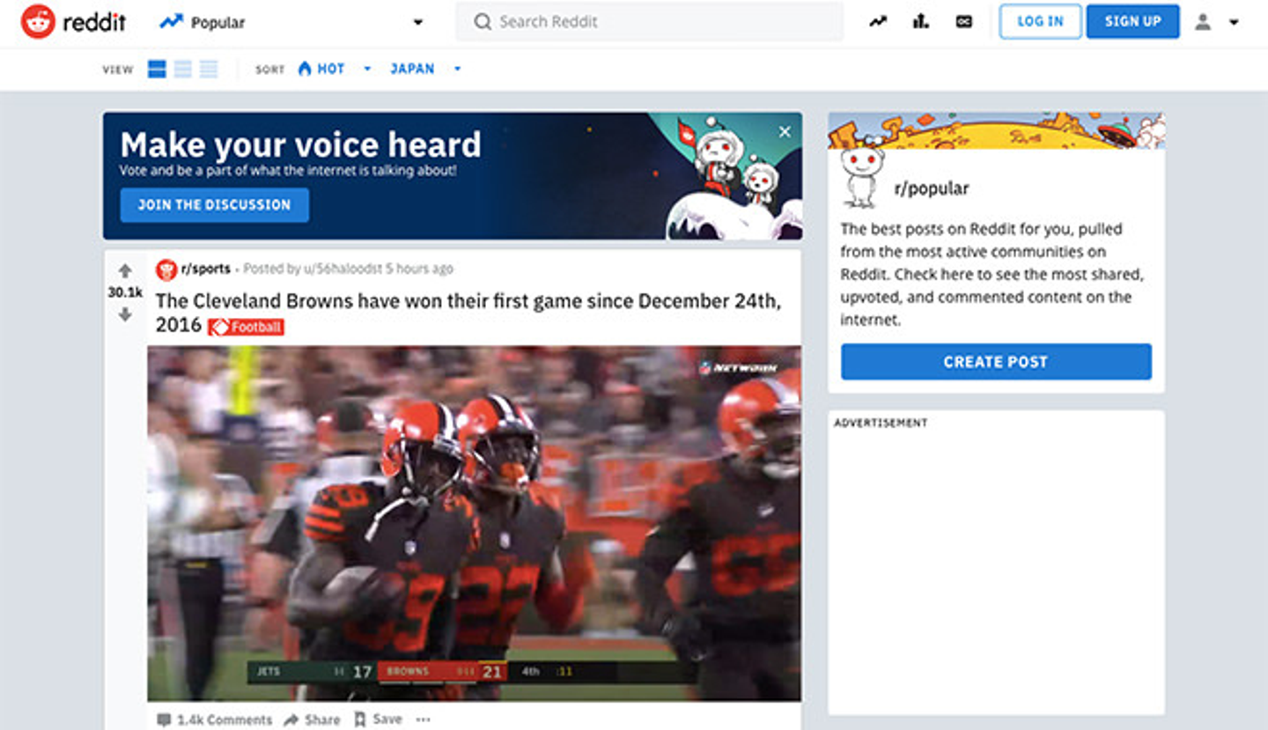The width and height of the screenshot is (1268, 730).
Task: Click the r/popular community title
Action: 932,188
